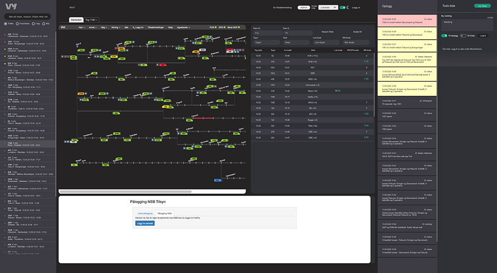
Task: Click the Lagre button
Action: click(x=483, y=36)
